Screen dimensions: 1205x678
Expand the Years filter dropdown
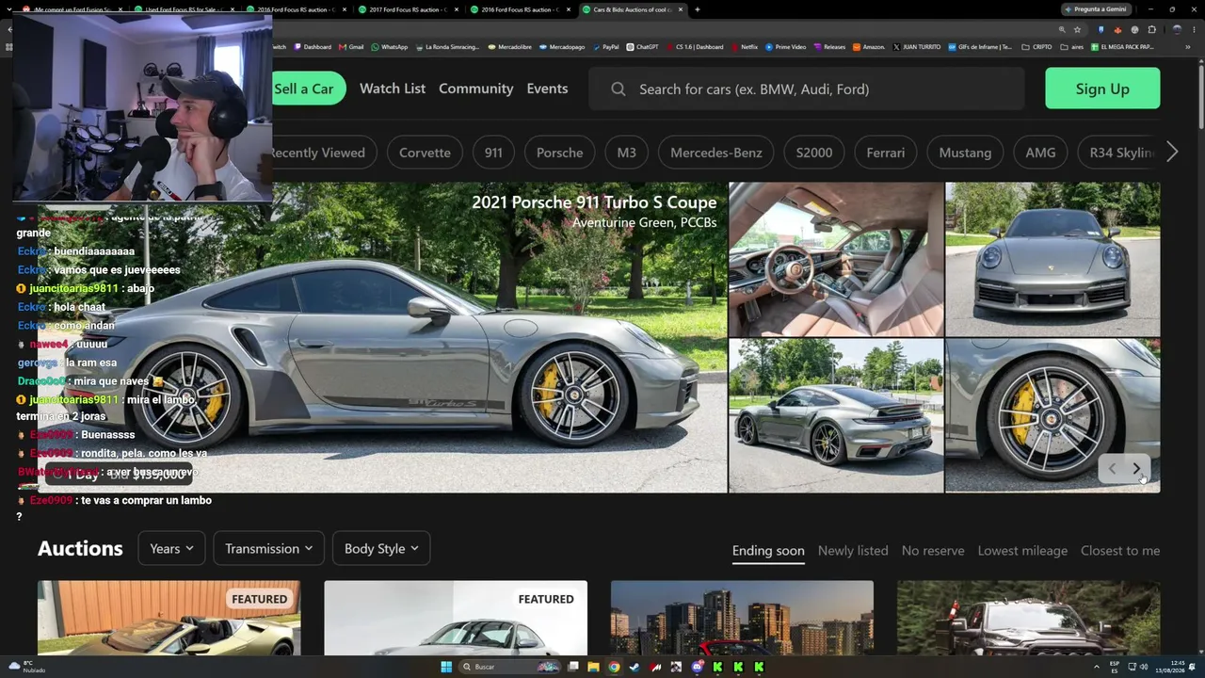point(171,548)
